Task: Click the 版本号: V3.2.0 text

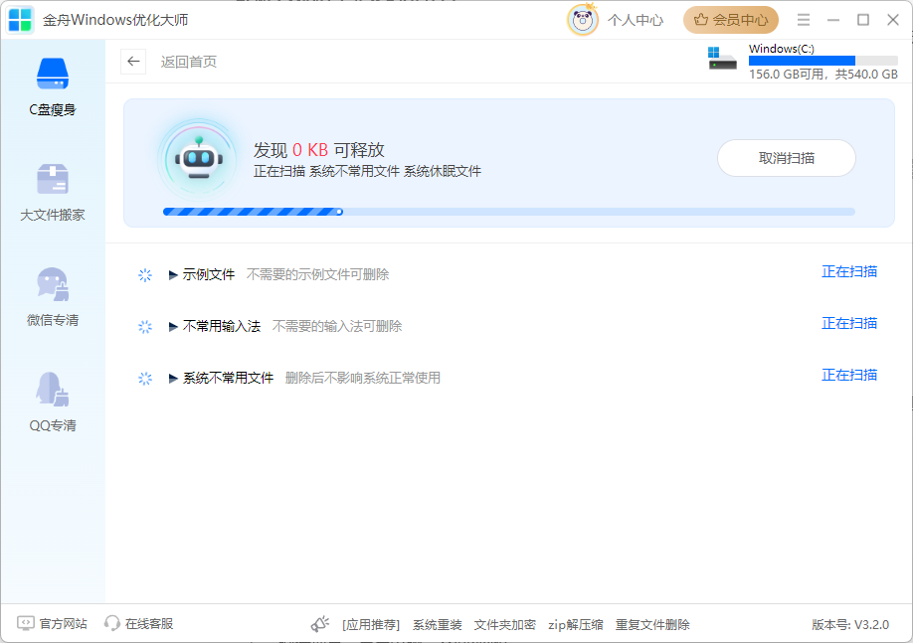Action: (x=850, y=625)
